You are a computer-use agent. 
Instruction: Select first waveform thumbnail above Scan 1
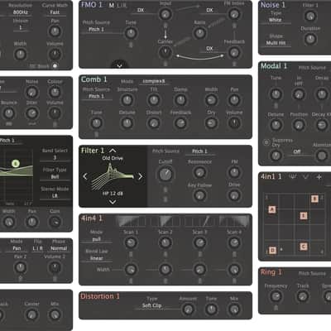(130, 221)
